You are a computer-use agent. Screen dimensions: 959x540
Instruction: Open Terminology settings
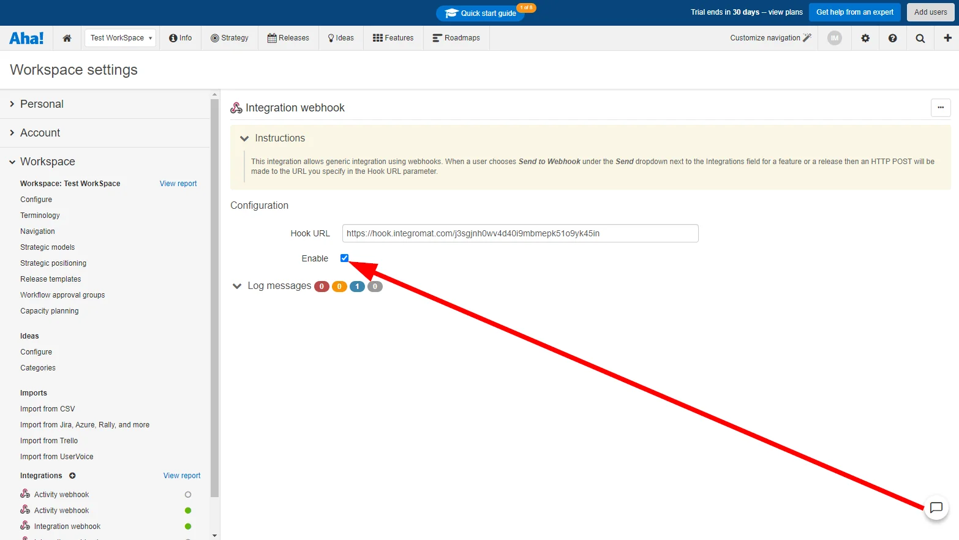40,216
